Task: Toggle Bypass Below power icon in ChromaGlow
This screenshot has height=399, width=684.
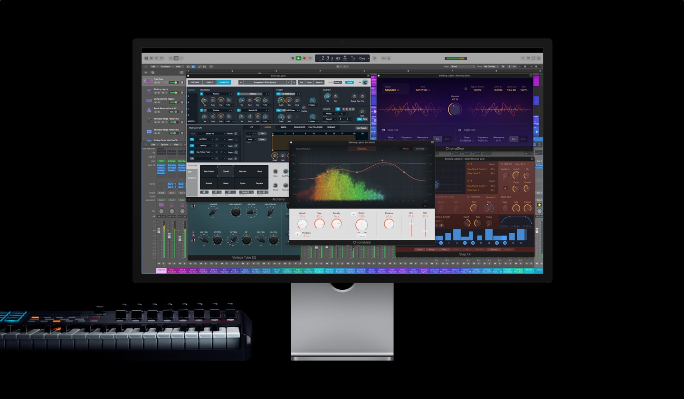Action: point(466,89)
